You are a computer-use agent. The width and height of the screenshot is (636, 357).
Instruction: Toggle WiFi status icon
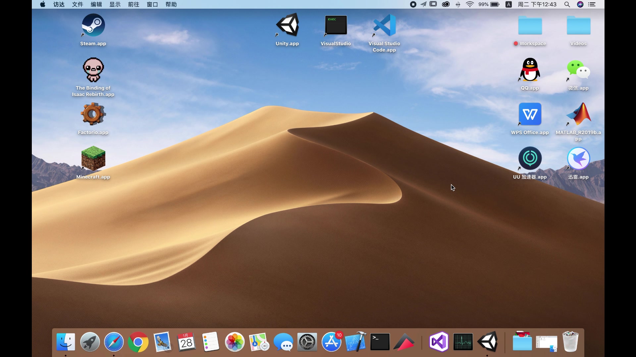(470, 4)
